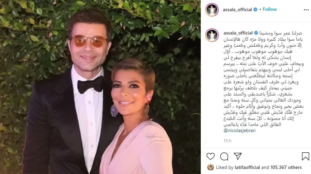Open assala_official username in the caption

coord(238,33)
